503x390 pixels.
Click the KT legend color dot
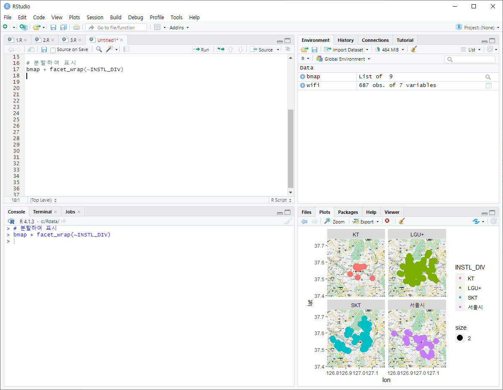click(460, 278)
